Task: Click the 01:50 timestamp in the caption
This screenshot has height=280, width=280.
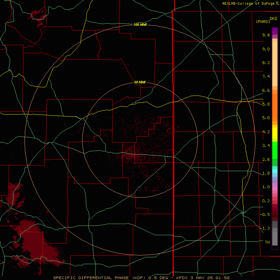Action: (223, 278)
